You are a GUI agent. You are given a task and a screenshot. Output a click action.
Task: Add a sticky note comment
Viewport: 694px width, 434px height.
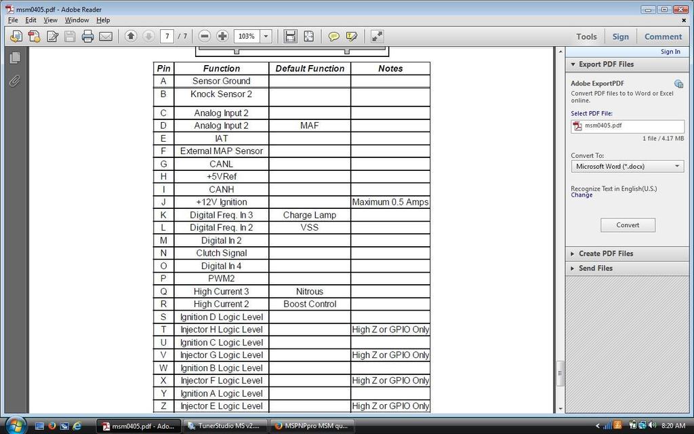pyautogui.click(x=333, y=37)
